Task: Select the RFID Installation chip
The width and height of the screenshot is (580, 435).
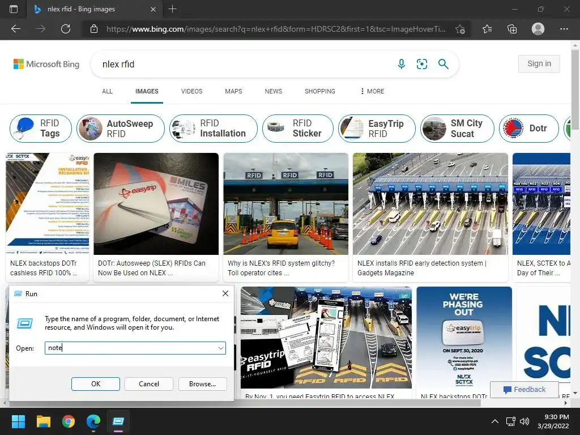Action: pos(214,129)
